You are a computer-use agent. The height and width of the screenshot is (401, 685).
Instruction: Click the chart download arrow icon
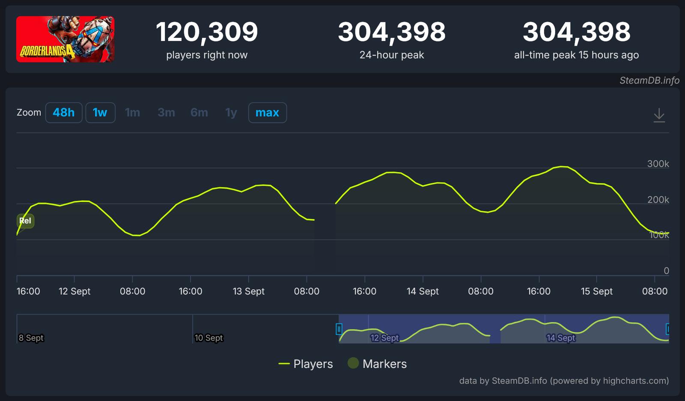659,115
